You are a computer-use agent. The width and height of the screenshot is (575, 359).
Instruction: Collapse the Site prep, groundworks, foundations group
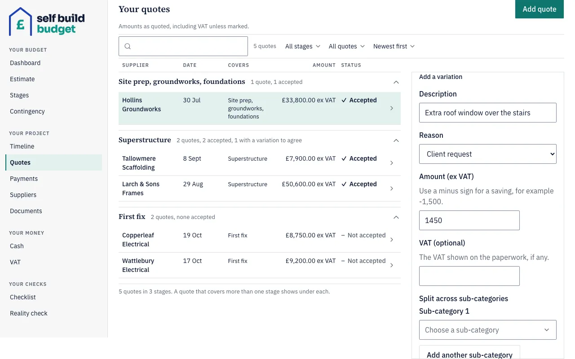point(396,82)
